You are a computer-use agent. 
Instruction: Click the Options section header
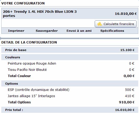tap(70, 84)
